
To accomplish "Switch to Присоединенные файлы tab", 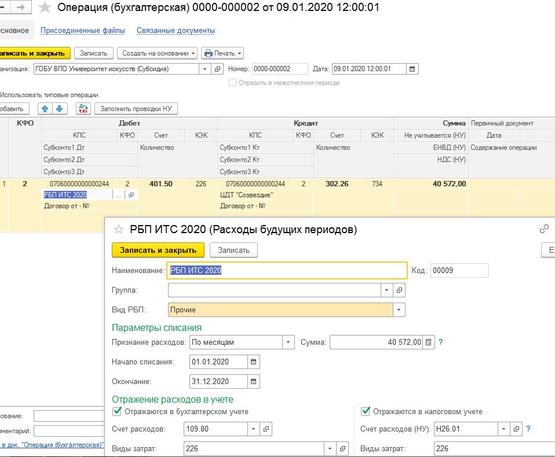I will pos(82,30).
